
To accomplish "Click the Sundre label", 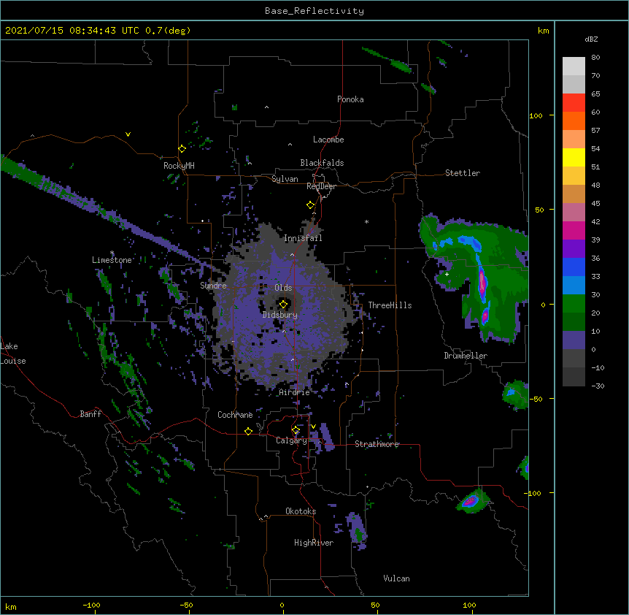I will pyautogui.click(x=213, y=286).
